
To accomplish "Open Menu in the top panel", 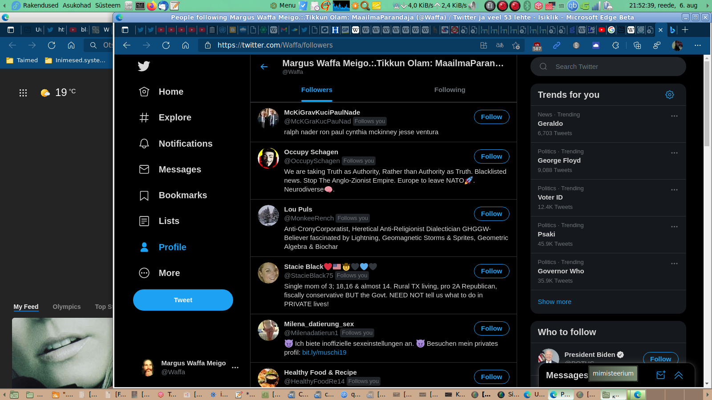I will 283,5.
